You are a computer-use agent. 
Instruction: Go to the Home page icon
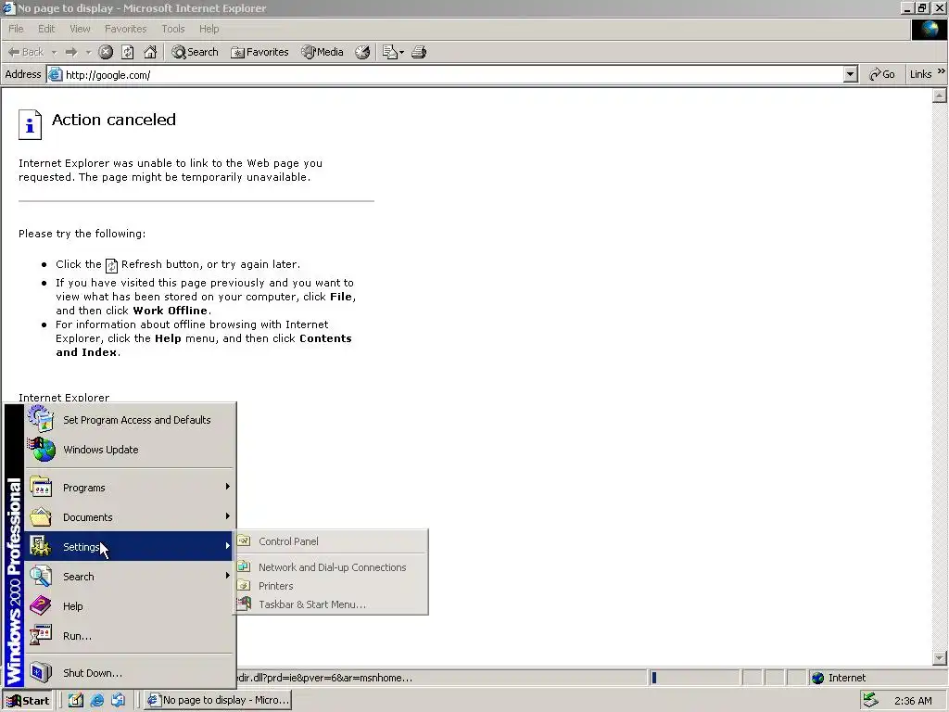(150, 52)
